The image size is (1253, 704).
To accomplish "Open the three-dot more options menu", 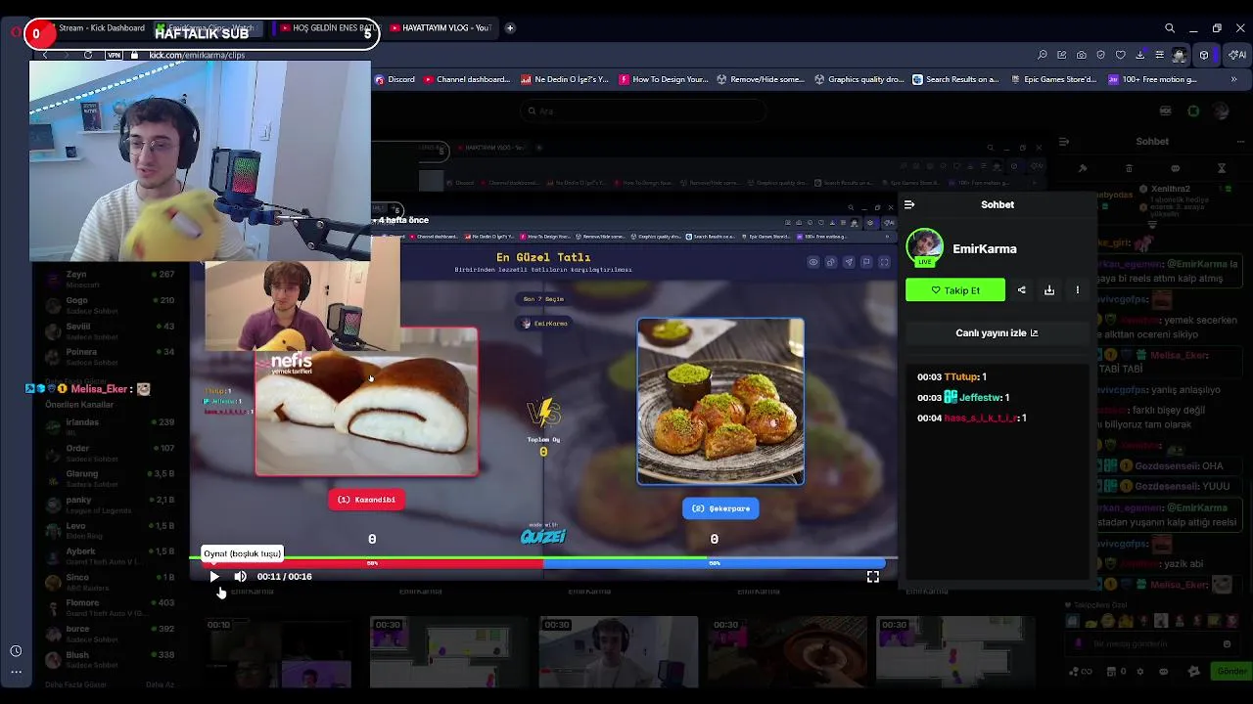I will 1078,290.
